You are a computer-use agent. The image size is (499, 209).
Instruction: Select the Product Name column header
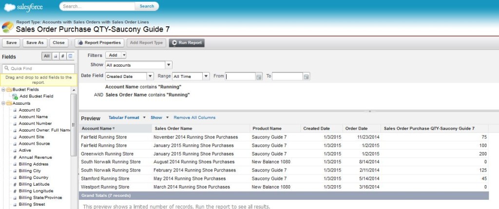[275, 129]
